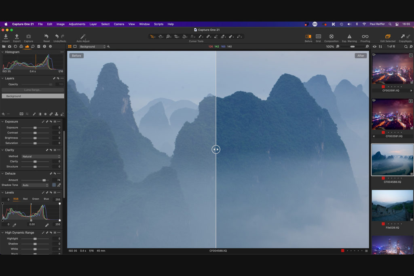Select the Background layer row

click(33, 96)
